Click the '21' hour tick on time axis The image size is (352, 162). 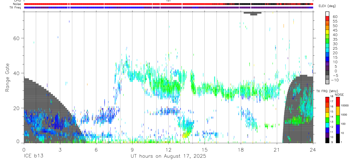point(277,150)
